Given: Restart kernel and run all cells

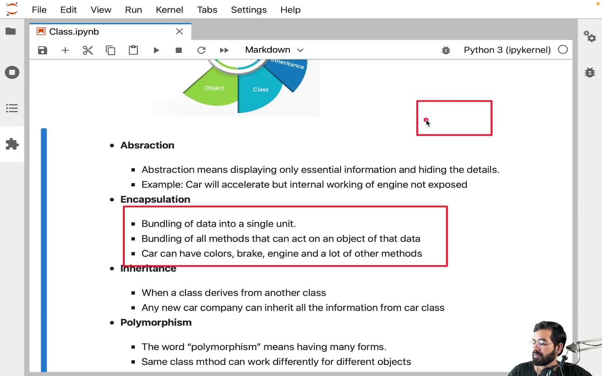Looking at the screenshot, I should (x=224, y=50).
